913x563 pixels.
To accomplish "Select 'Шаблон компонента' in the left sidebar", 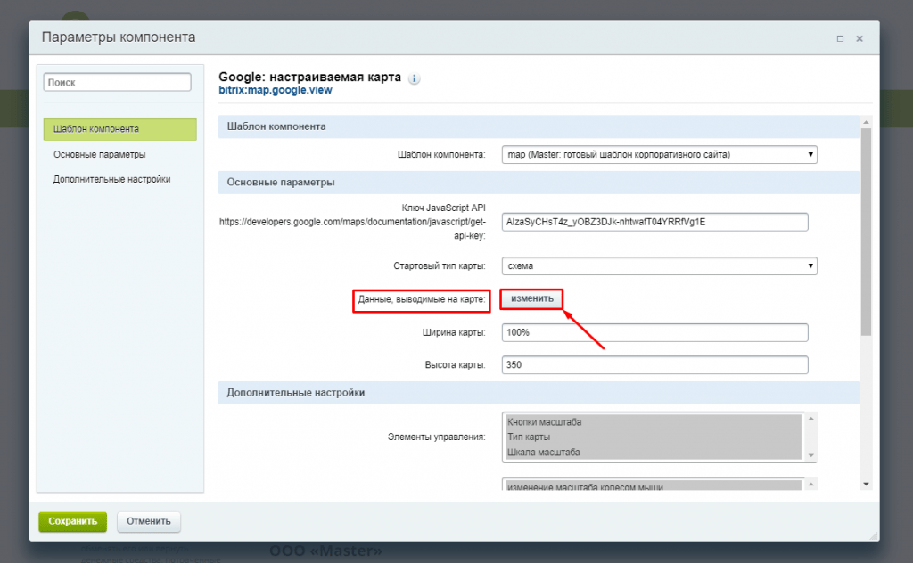I will [119, 128].
